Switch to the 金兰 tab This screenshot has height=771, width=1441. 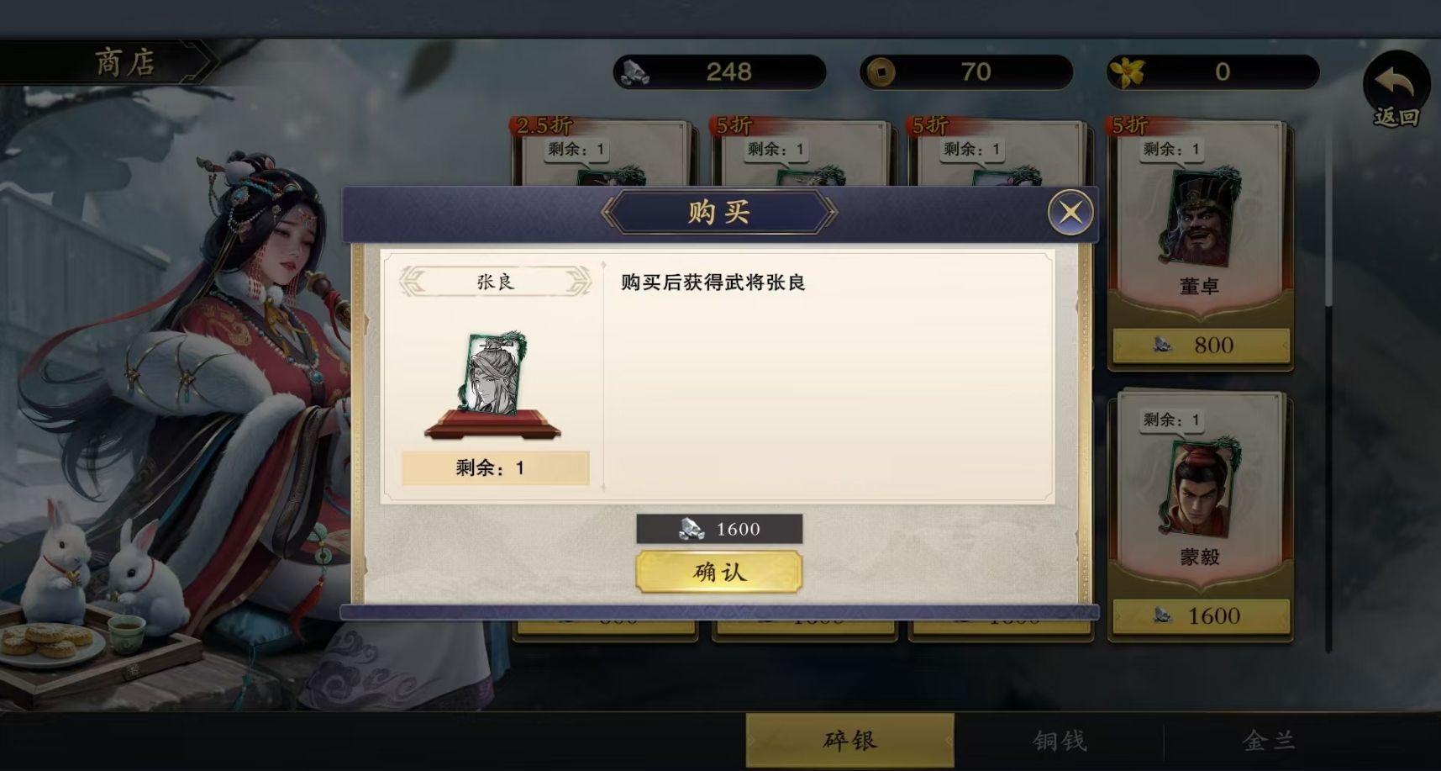click(1269, 741)
